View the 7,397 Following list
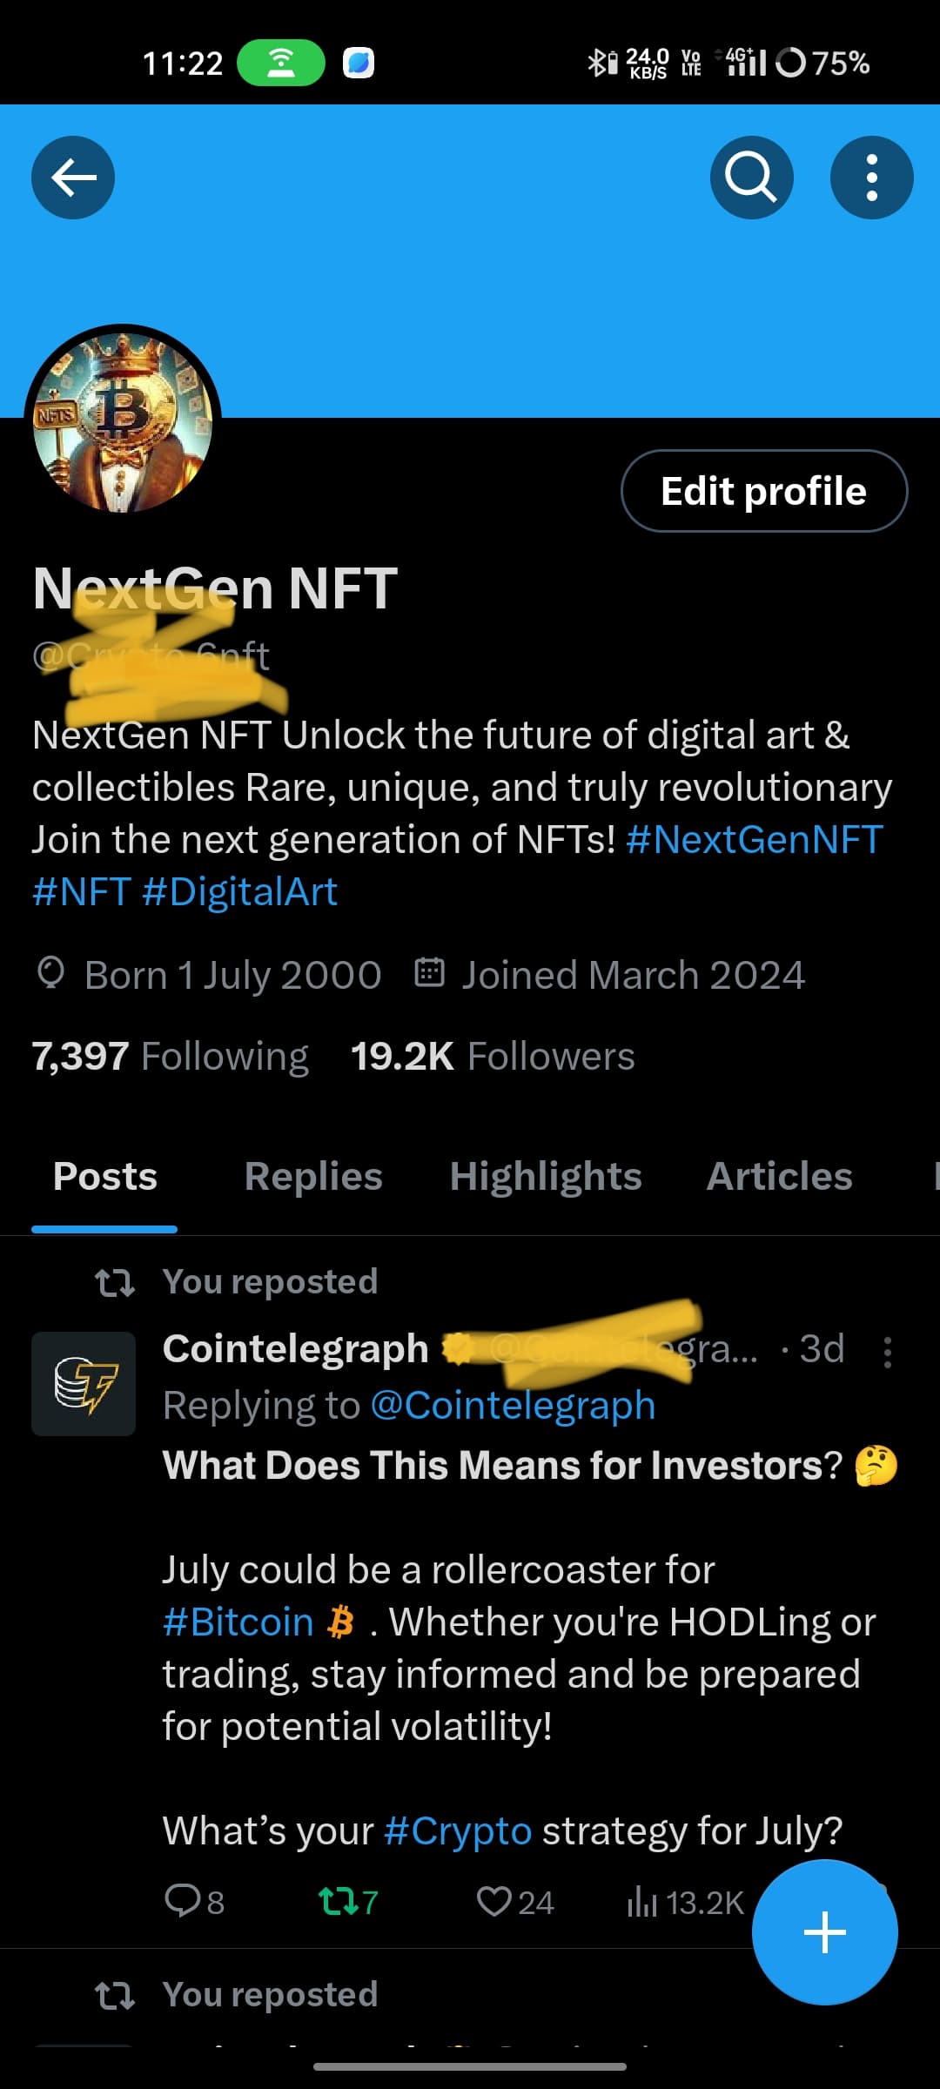The width and height of the screenshot is (940, 2089). (171, 1057)
